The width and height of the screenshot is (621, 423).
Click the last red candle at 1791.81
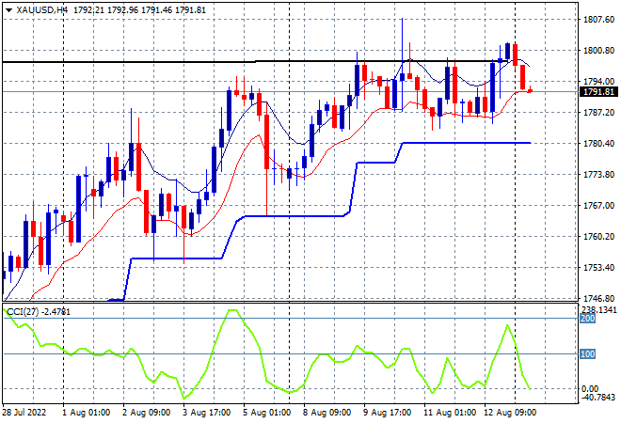click(530, 90)
